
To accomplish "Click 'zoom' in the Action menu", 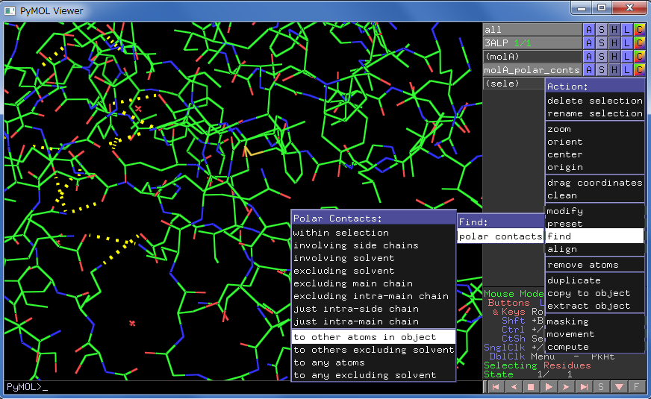I will coord(559,129).
